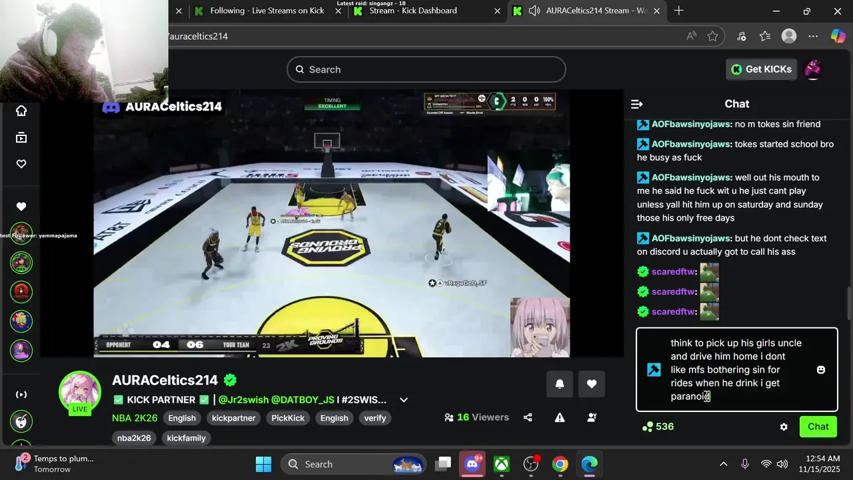853x480 pixels.
Task: Open Google Chrome from taskbar
Action: click(x=560, y=464)
